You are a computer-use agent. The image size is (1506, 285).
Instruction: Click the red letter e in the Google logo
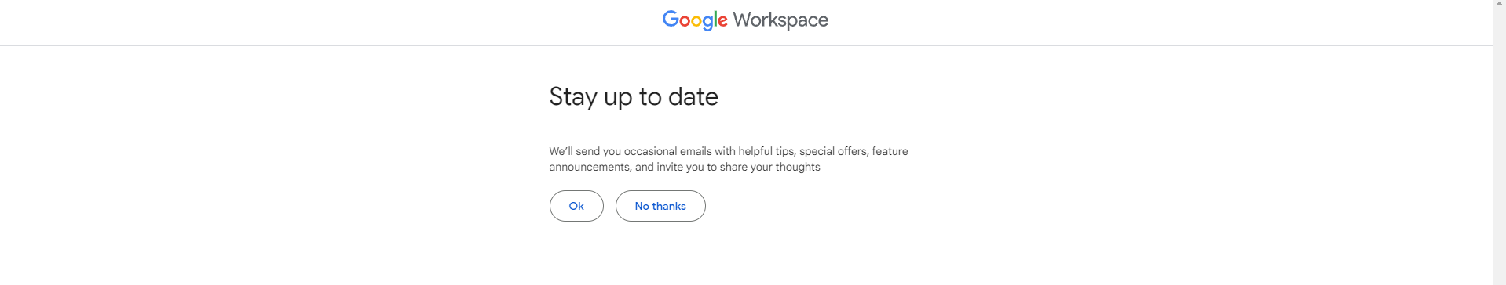pos(722,21)
